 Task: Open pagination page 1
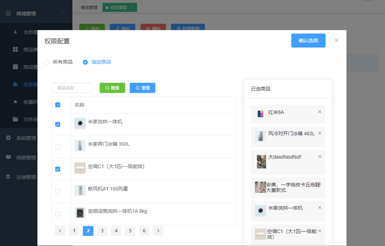(74, 231)
